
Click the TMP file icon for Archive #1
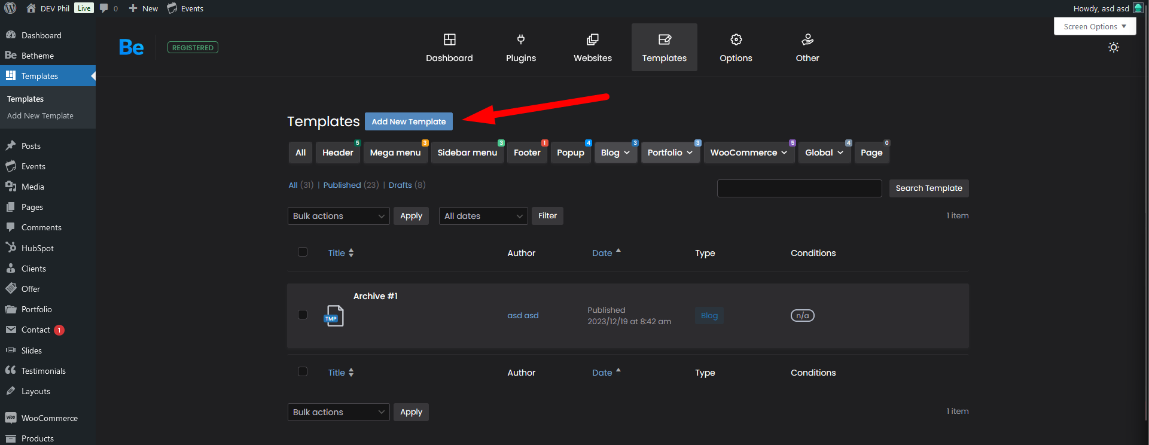coord(334,316)
